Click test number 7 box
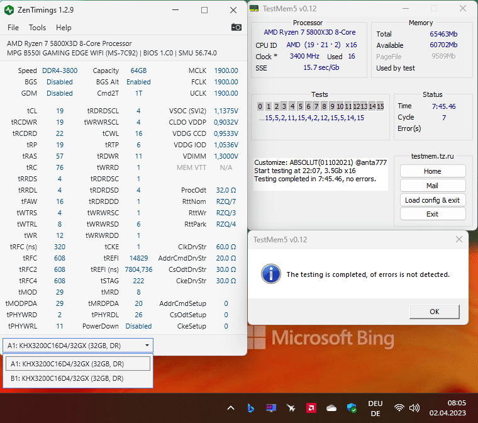Viewport: 478px width, 423px height. (316, 106)
